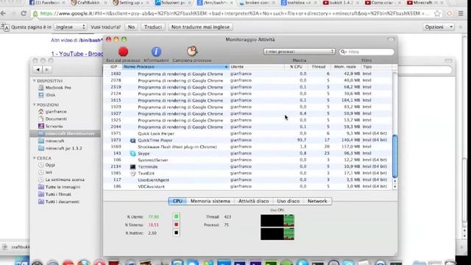
Task: Collapse the POSIZIONI section in Finder
Action: click(x=35, y=105)
